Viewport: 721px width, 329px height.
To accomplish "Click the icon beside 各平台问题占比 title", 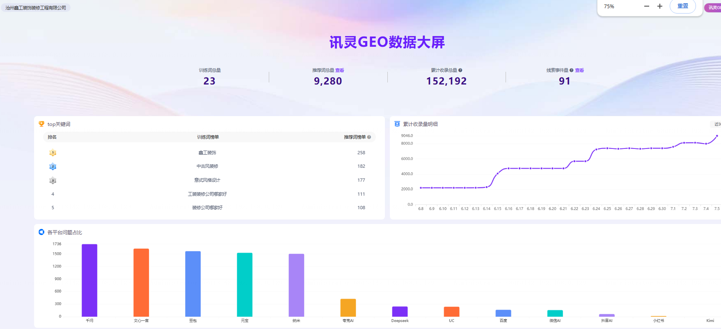I will (41, 232).
